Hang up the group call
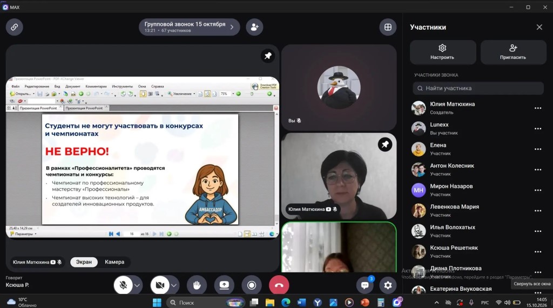This screenshot has width=553, height=308. click(279, 285)
